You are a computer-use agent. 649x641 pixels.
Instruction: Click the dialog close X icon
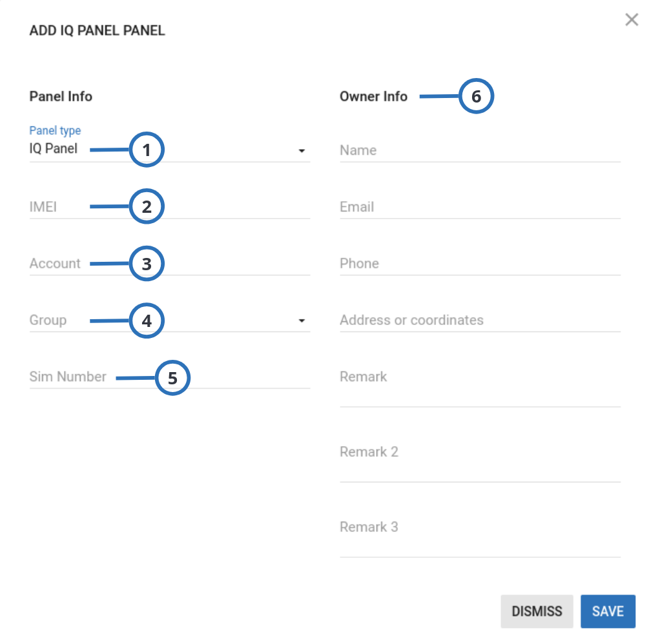(x=632, y=19)
